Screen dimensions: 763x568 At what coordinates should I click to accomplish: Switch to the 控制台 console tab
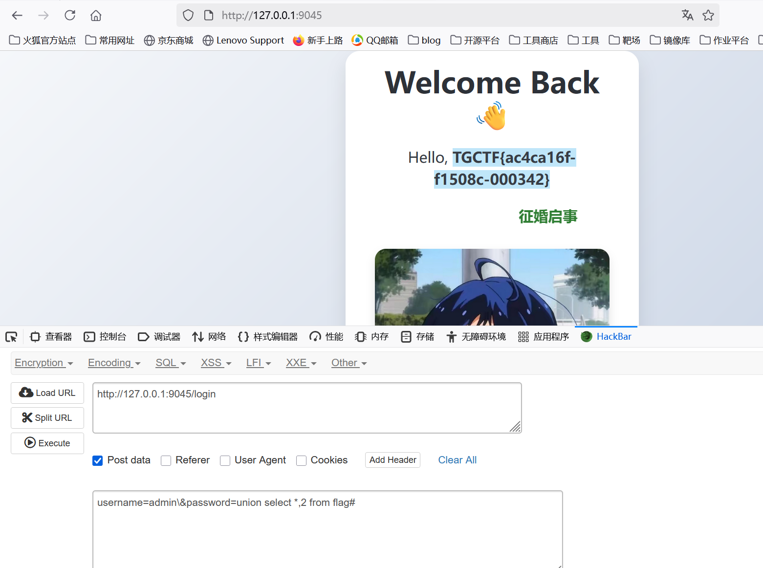[105, 337]
